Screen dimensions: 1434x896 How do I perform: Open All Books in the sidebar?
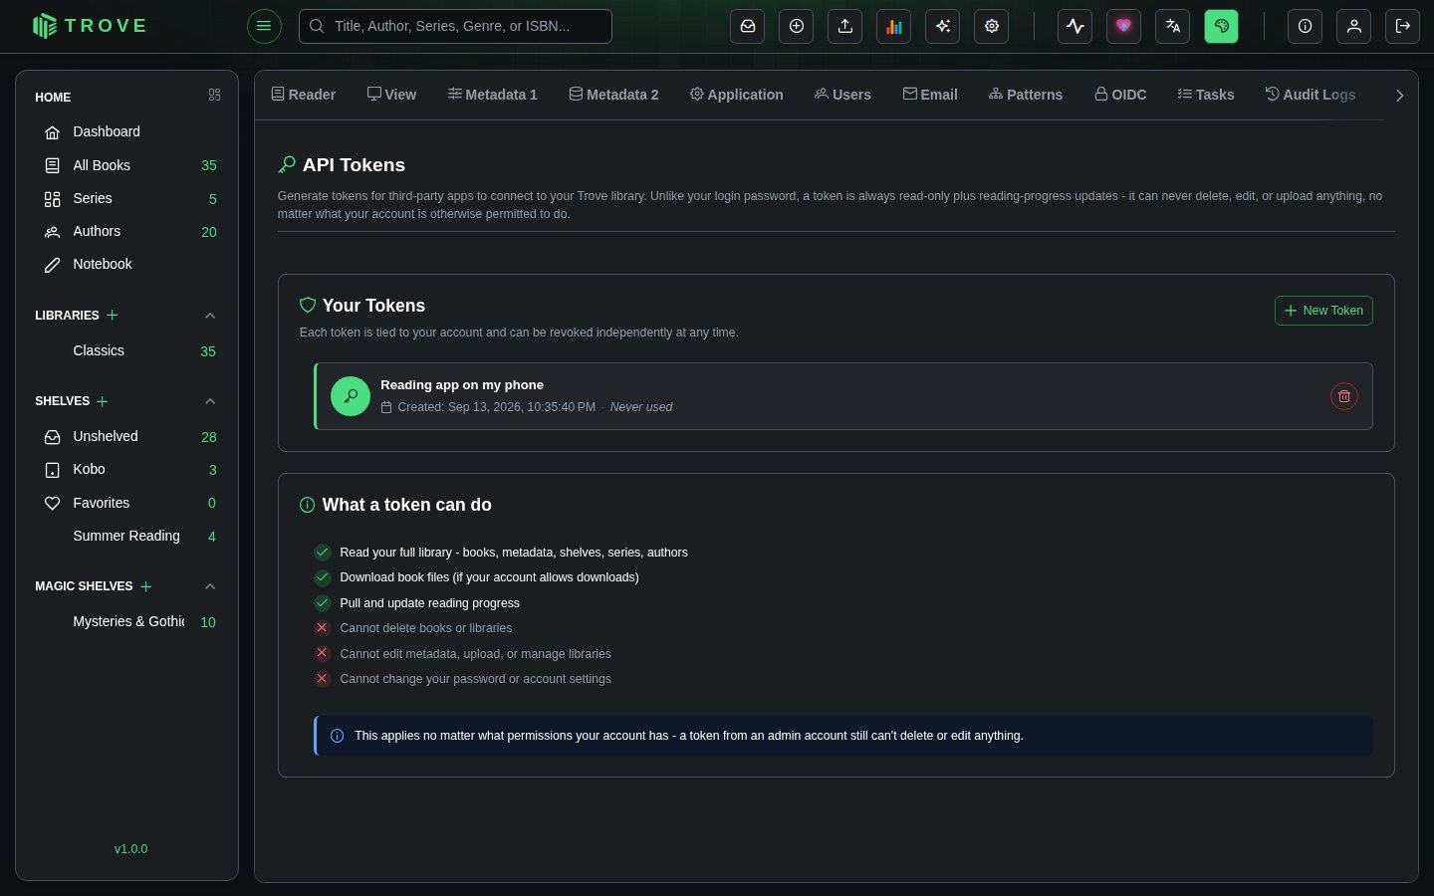click(127, 165)
